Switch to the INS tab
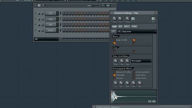The image size is (192, 108). tap(120, 26)
